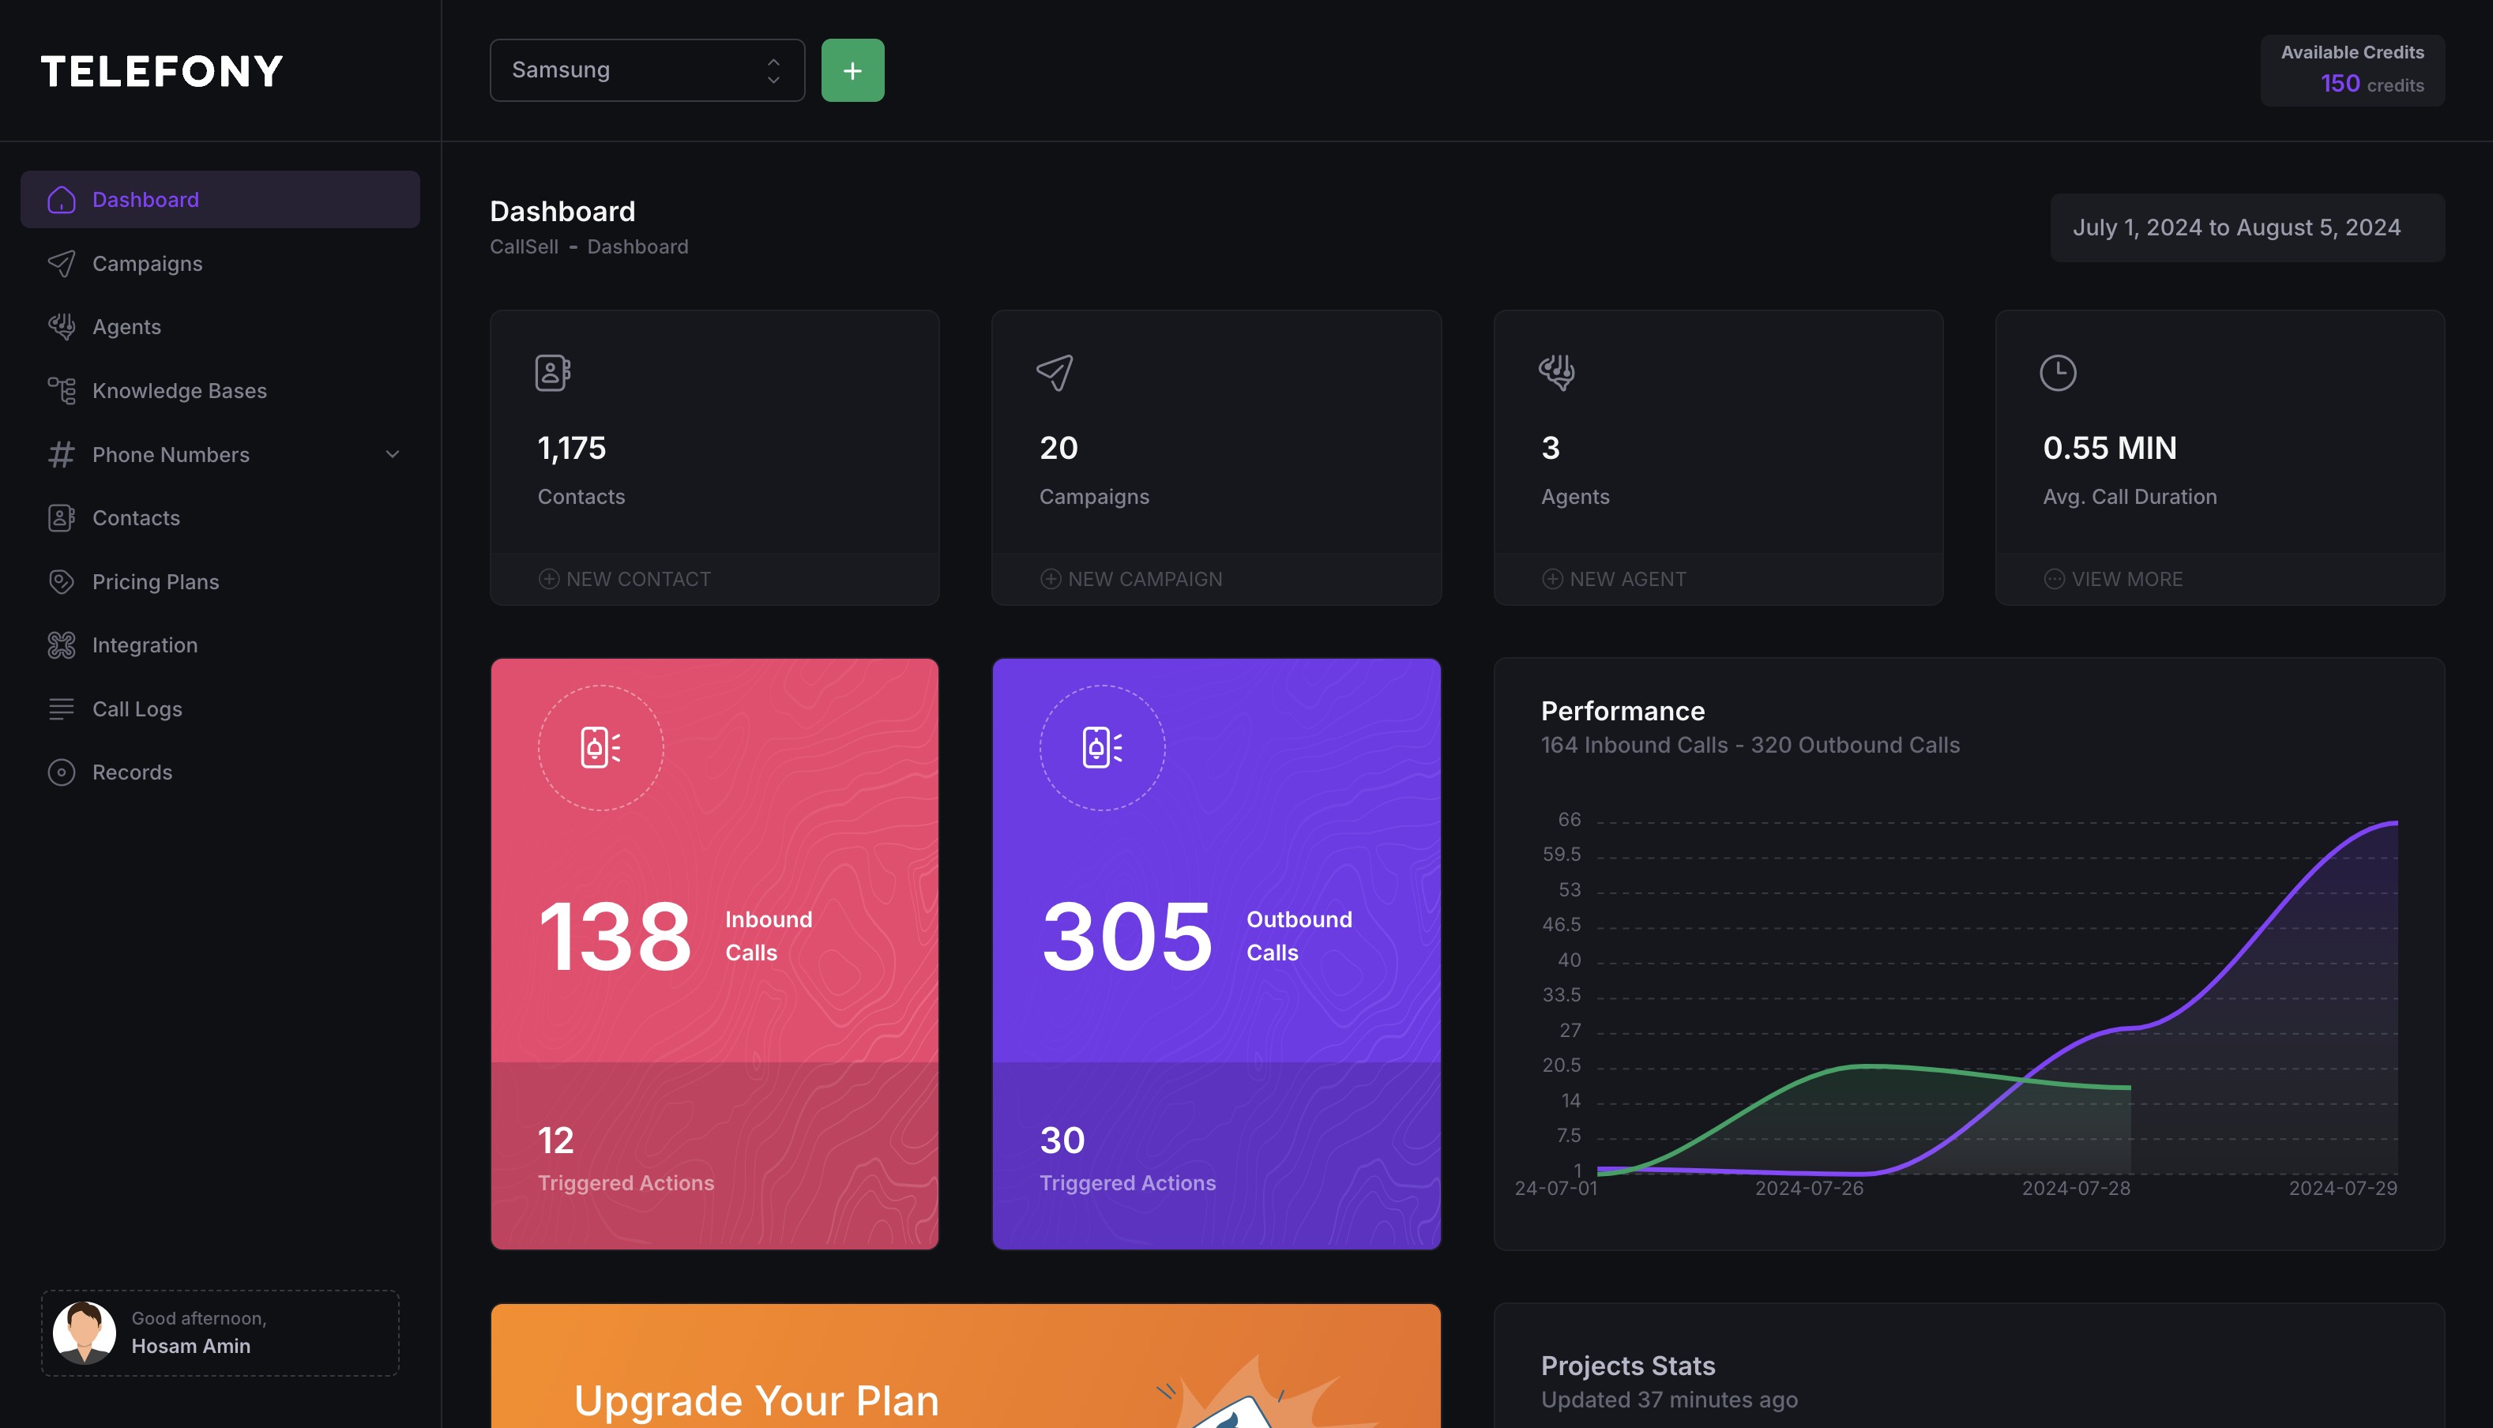The height and width of the screenshot is (1428, 2493).
Task: Click the Campaigns paper plane sidebar icon
Action: (x=61, y=264)
